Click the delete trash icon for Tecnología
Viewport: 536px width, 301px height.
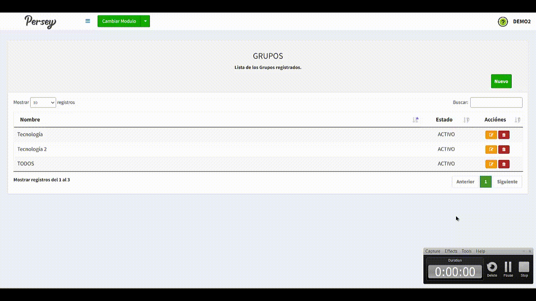[x=504, y=135]
